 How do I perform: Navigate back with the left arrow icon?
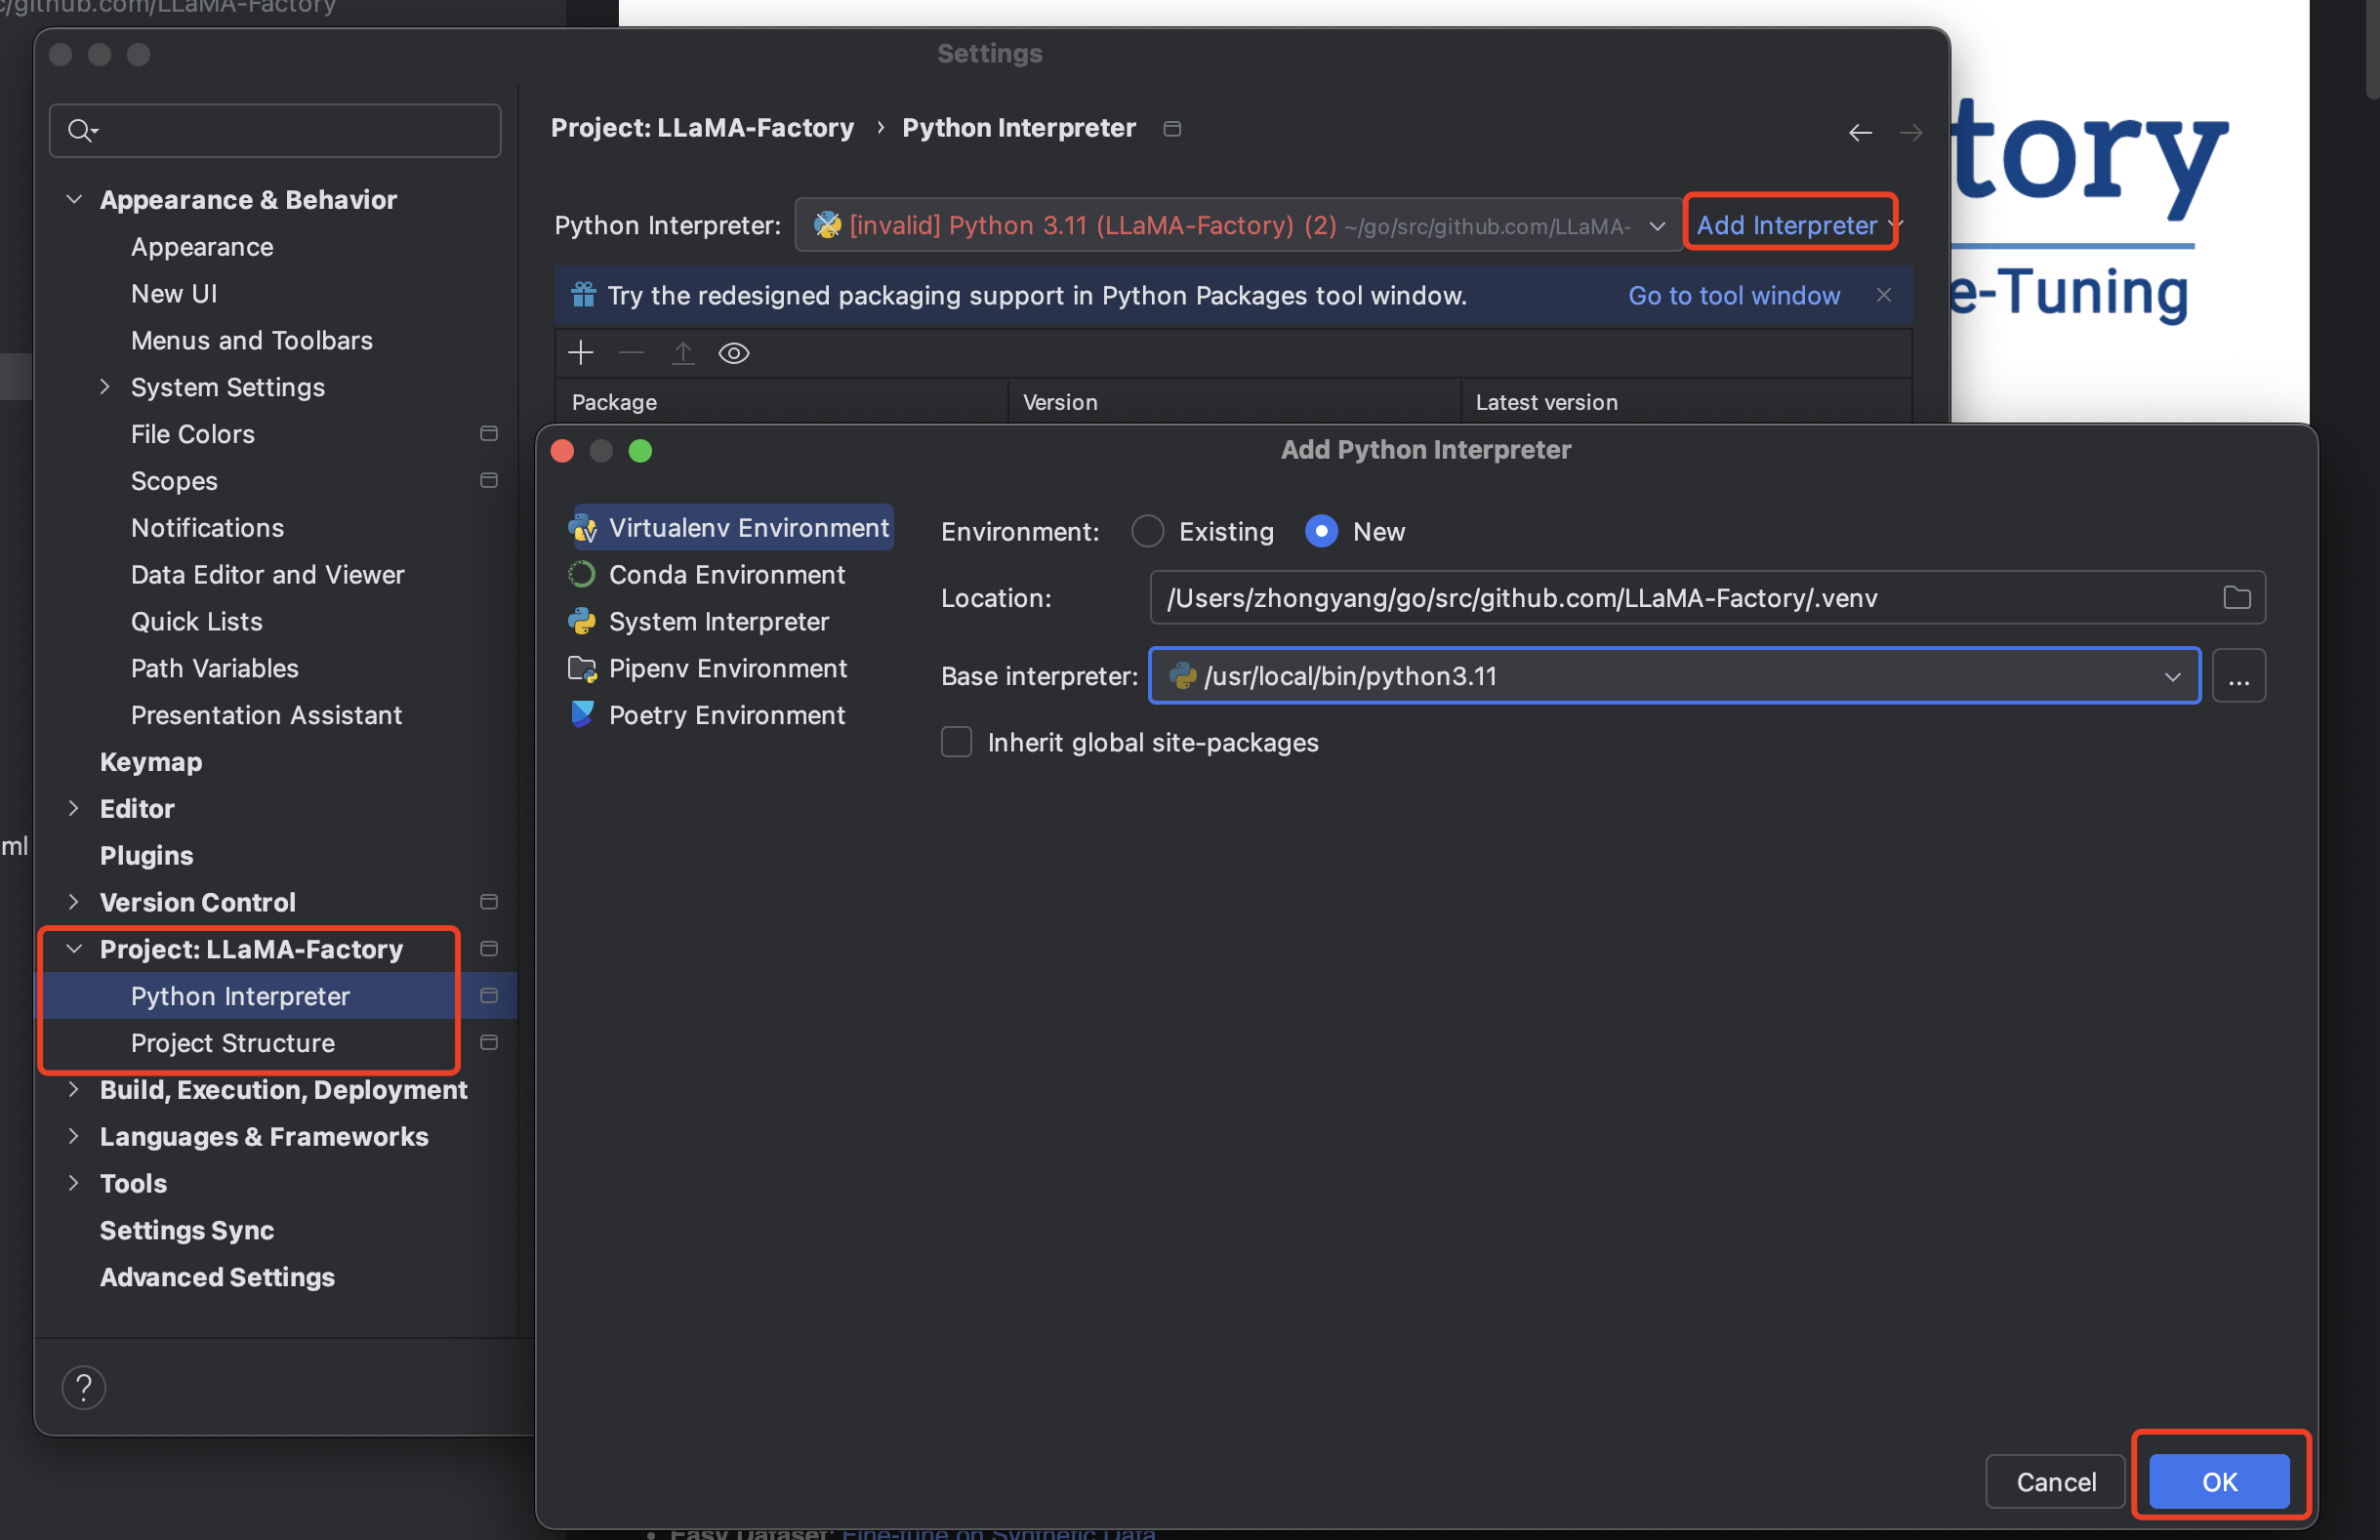pos(1859,132)
